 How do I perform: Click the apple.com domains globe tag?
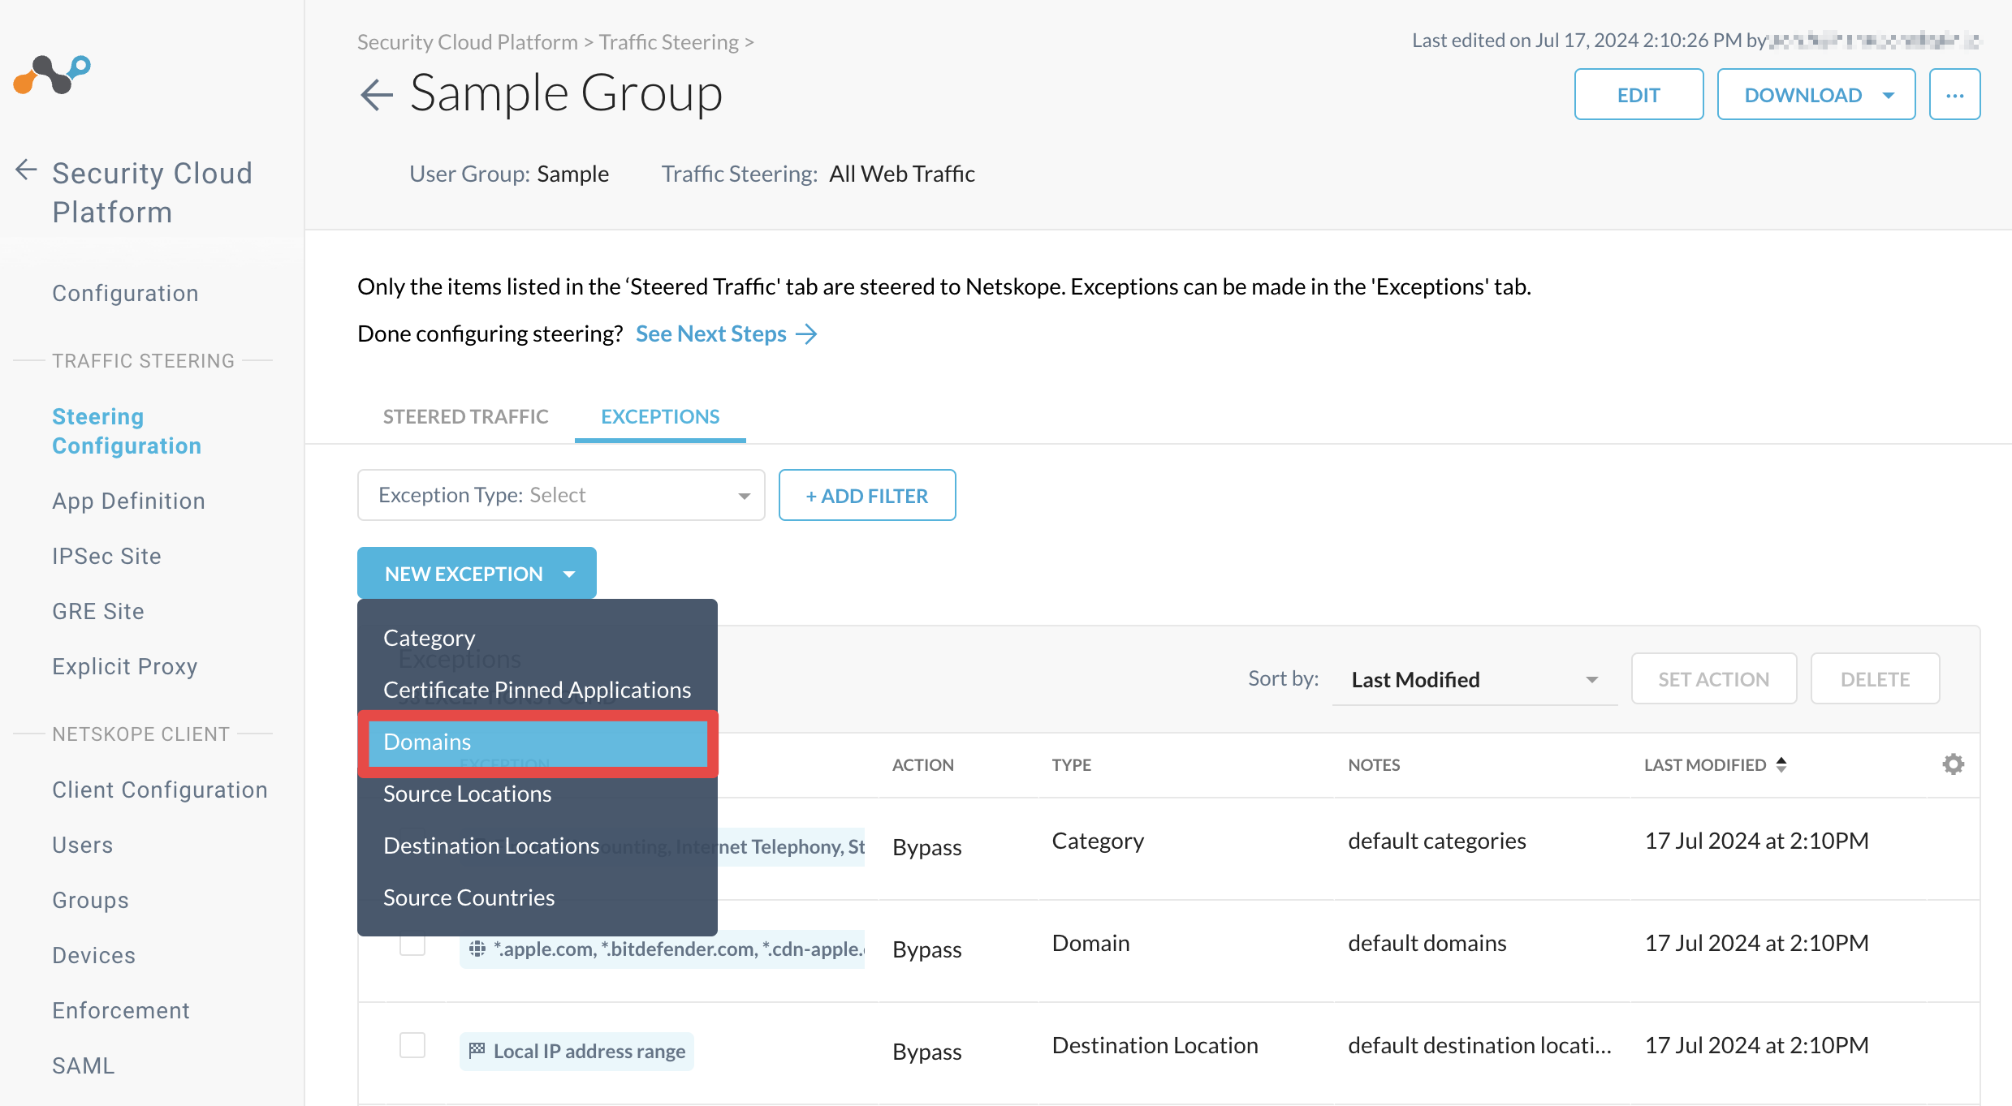[663, 949]
